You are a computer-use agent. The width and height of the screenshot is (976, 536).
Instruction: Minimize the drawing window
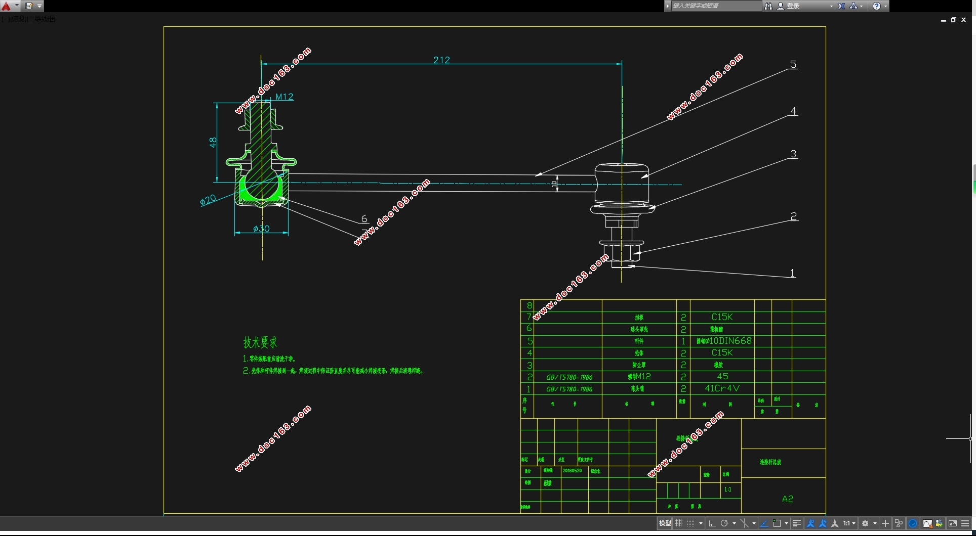943,20
